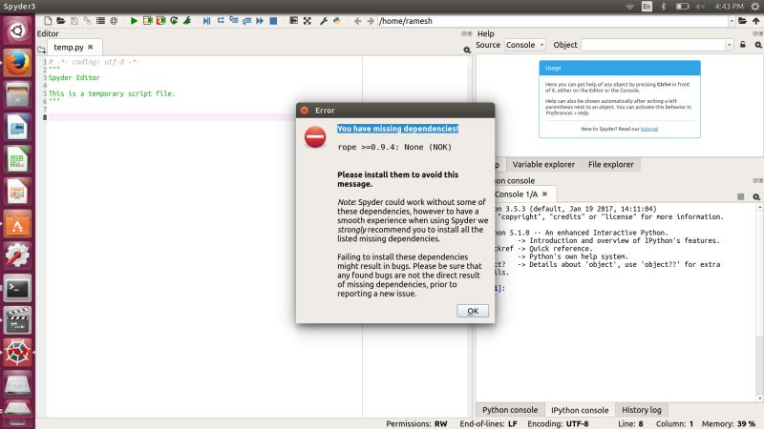Start debugging with the debug icon
The image size is (764, 429).
click(206, 21)
